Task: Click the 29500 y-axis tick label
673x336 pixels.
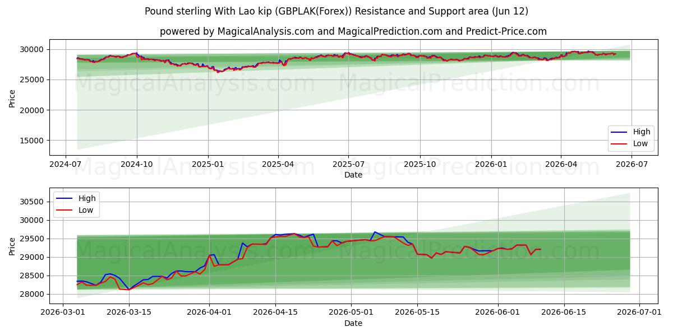Action: point(32,239)
